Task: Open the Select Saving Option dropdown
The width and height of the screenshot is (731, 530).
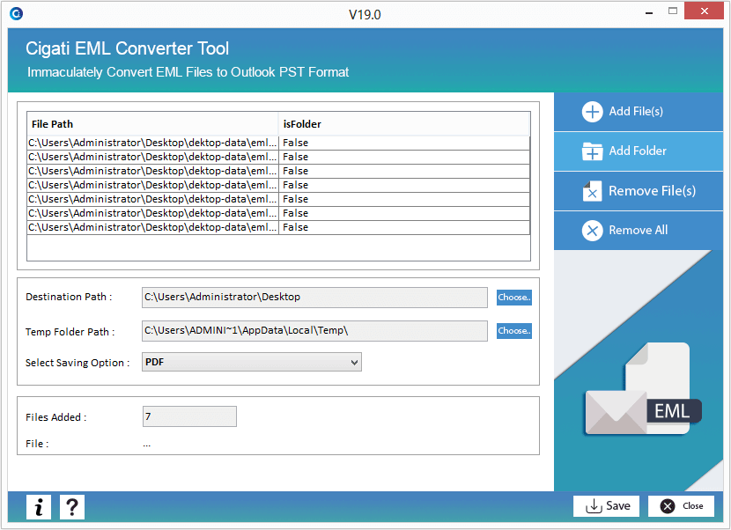Action: 252,362
